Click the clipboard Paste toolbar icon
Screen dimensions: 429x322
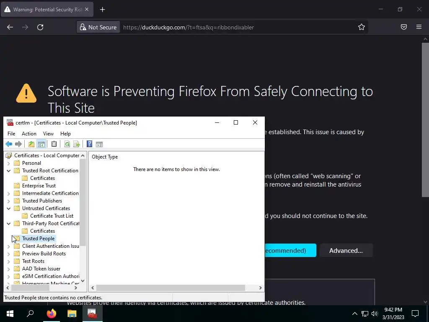click(54, 144)
